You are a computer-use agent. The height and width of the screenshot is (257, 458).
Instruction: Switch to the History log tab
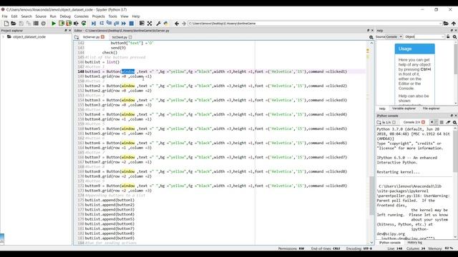414,243
